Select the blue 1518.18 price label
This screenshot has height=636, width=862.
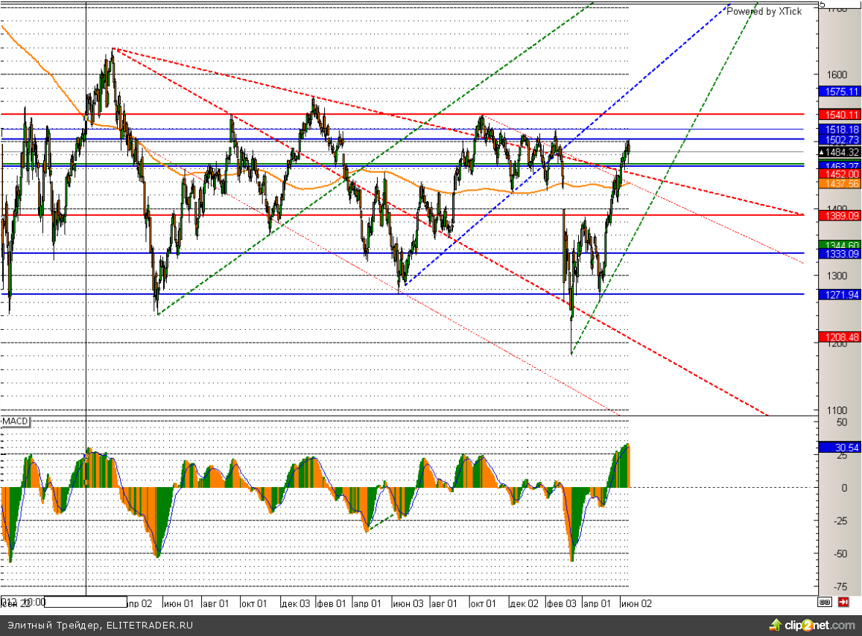click(840, 129)
